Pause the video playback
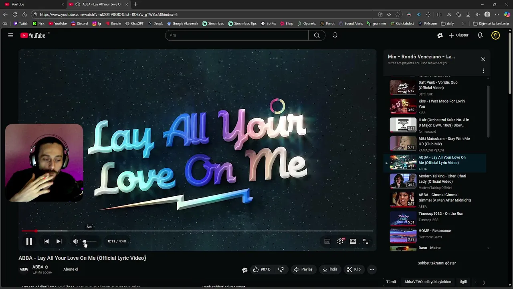Image resolution: width=513 pixels, height=289 pixels. coord(29,241)
